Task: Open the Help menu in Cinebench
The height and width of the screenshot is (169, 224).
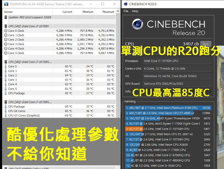Action: coord(135,11)
